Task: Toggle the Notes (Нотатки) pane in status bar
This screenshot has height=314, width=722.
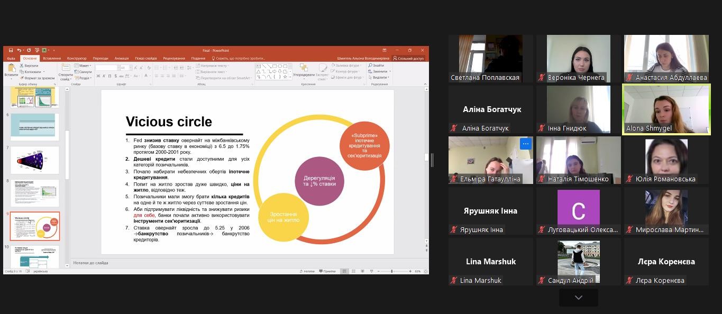Action: pos(307,271)
